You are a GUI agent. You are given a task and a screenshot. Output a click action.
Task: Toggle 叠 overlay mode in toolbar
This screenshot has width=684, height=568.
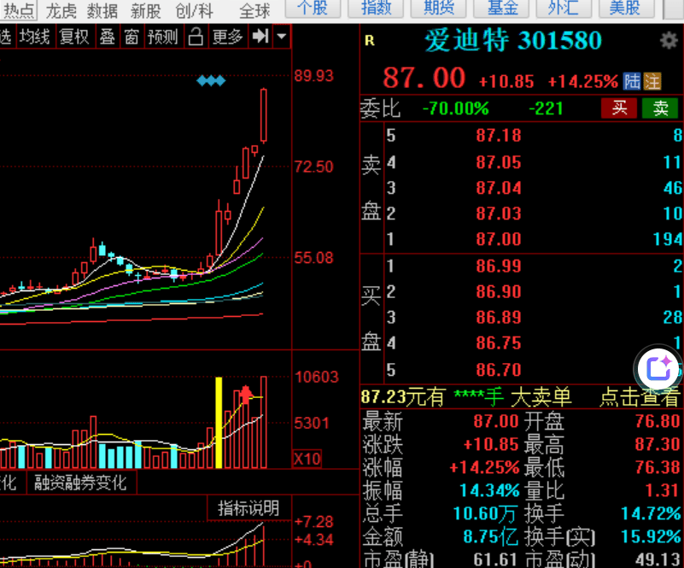[107, 37]
